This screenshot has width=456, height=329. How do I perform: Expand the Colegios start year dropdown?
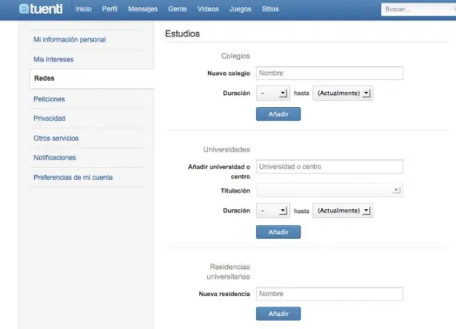[x=272, y=93]
